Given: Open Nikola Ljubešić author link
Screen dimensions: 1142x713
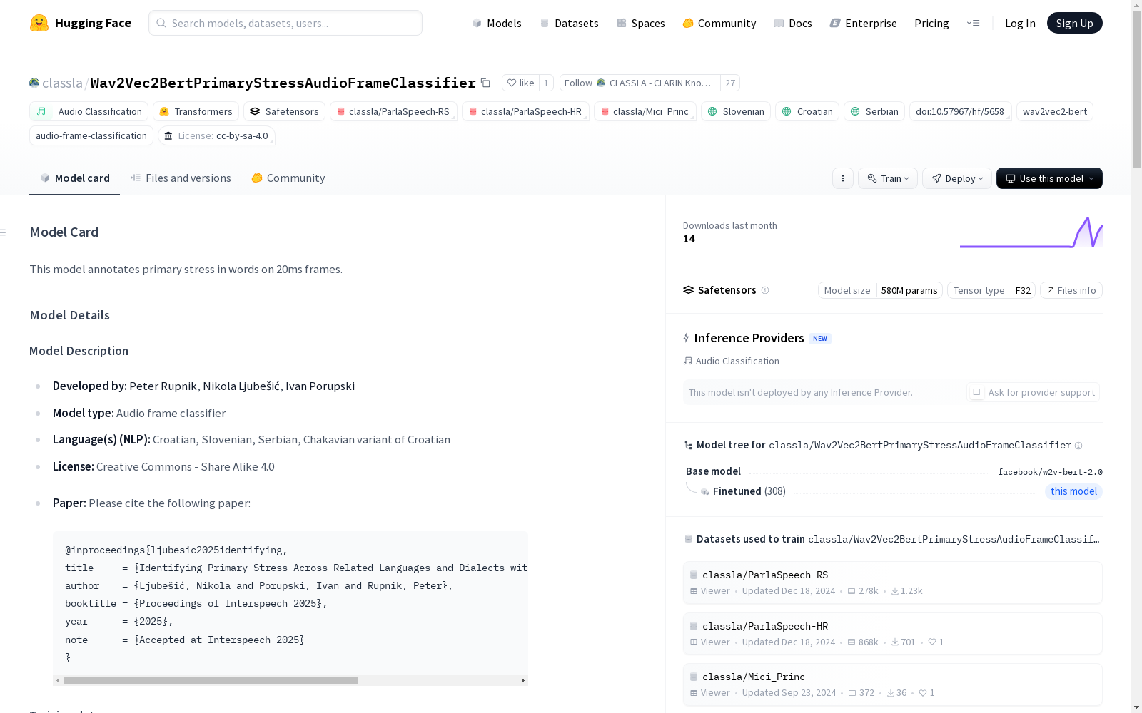Looking at the screenshot, I should (241, 386).
